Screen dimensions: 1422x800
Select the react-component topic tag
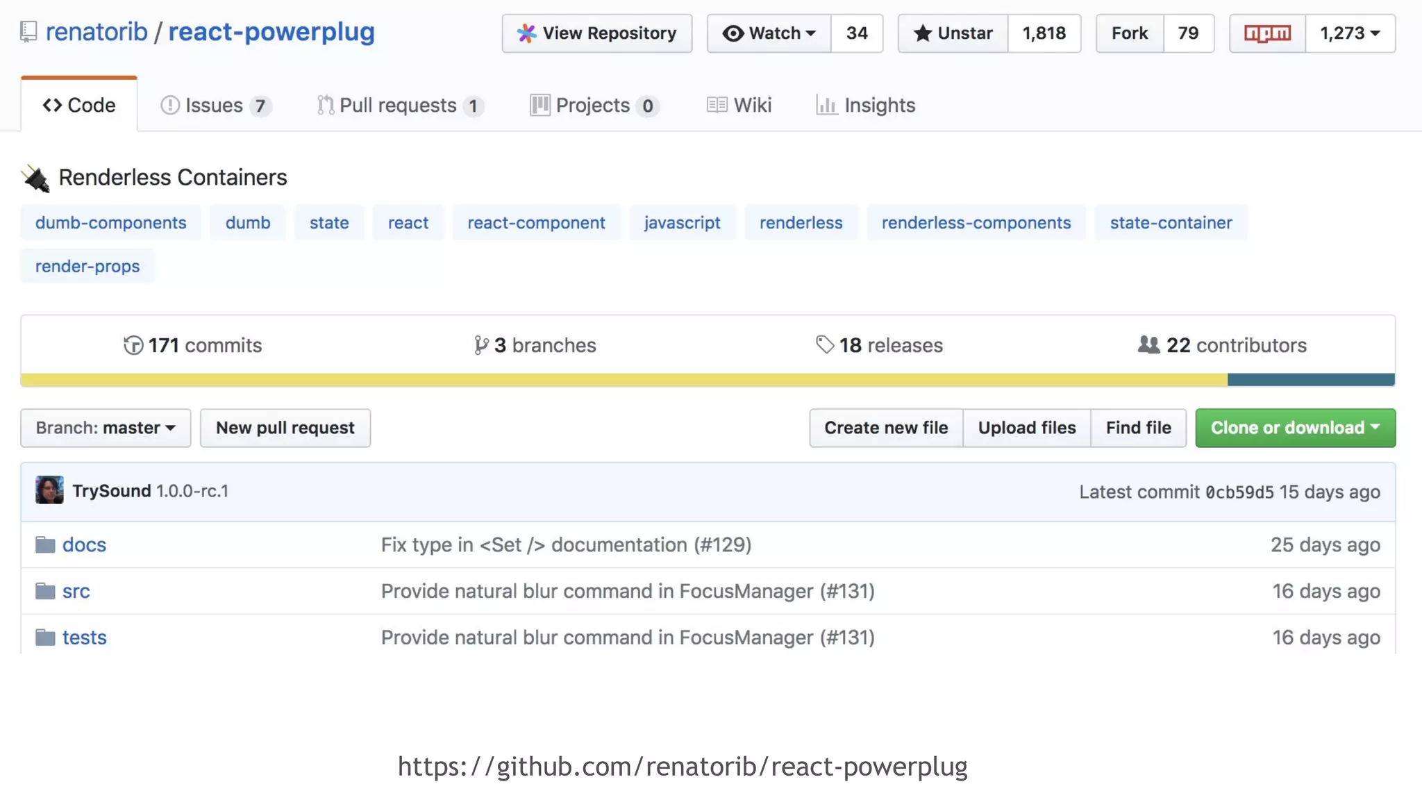pos(536,222)
